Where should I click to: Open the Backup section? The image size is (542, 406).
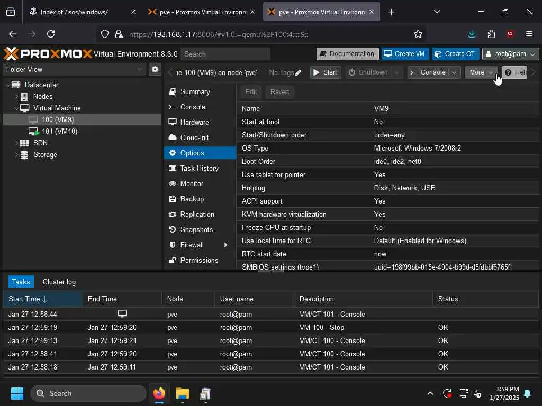(200, 199)
